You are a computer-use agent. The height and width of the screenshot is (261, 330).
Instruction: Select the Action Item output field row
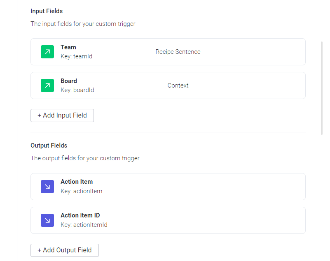pos(165,186)
